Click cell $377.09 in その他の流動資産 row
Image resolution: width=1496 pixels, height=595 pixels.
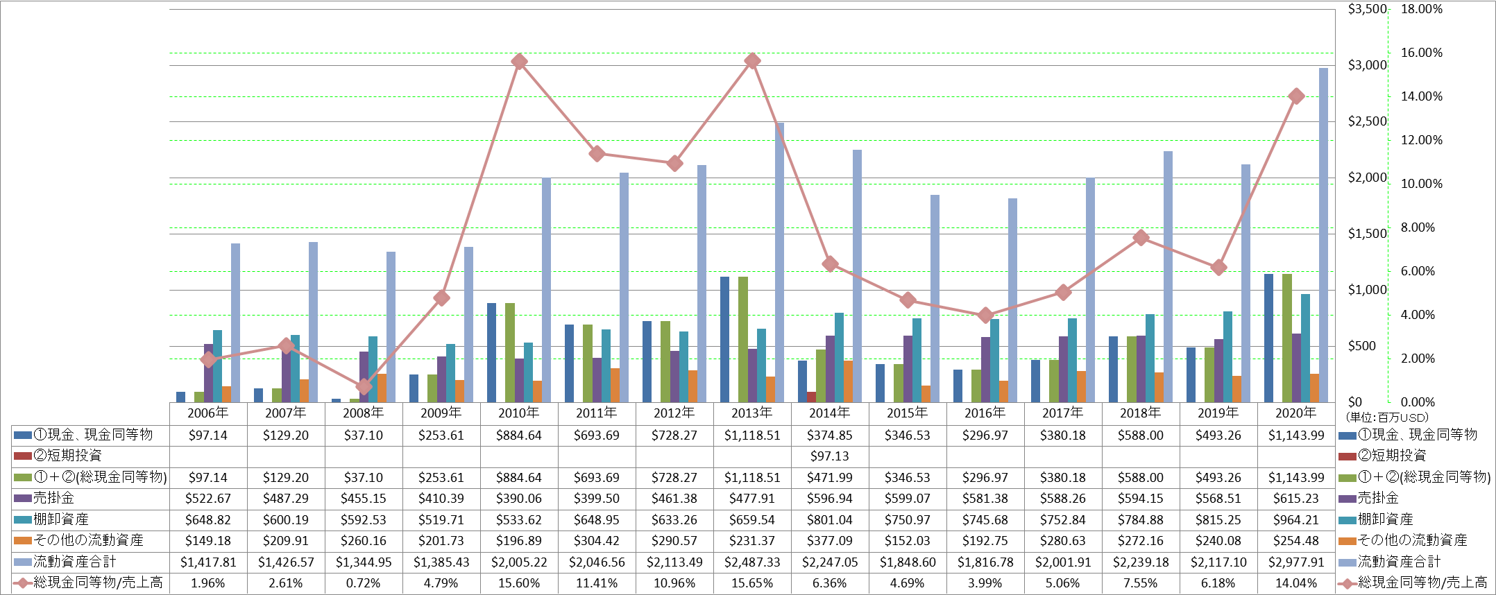830,540
